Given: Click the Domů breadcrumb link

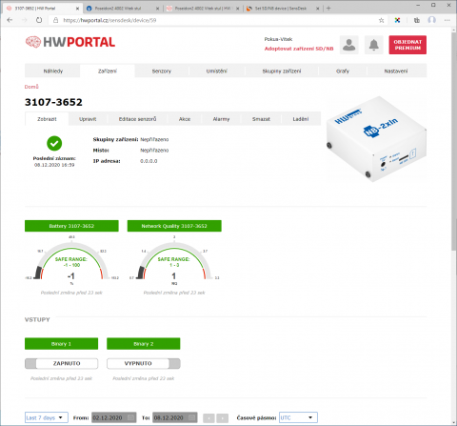Looking at the screenshot, I should 31,87.
